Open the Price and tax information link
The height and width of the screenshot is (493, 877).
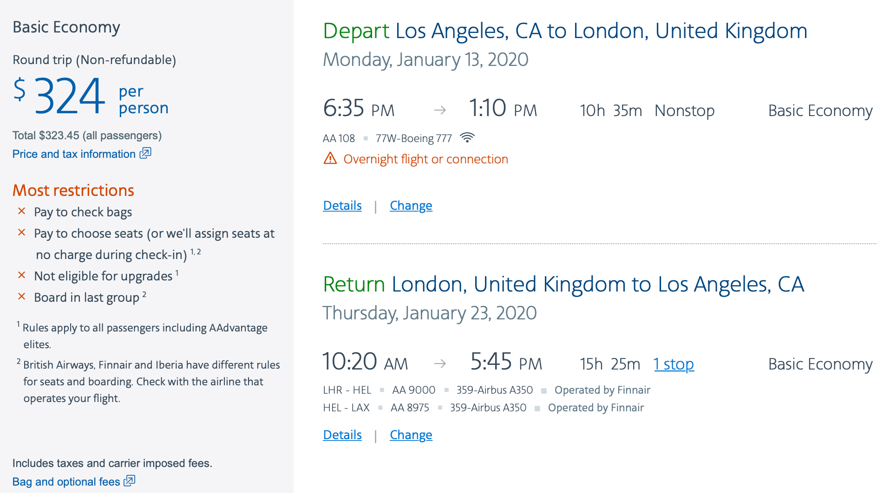click(74, 154)
